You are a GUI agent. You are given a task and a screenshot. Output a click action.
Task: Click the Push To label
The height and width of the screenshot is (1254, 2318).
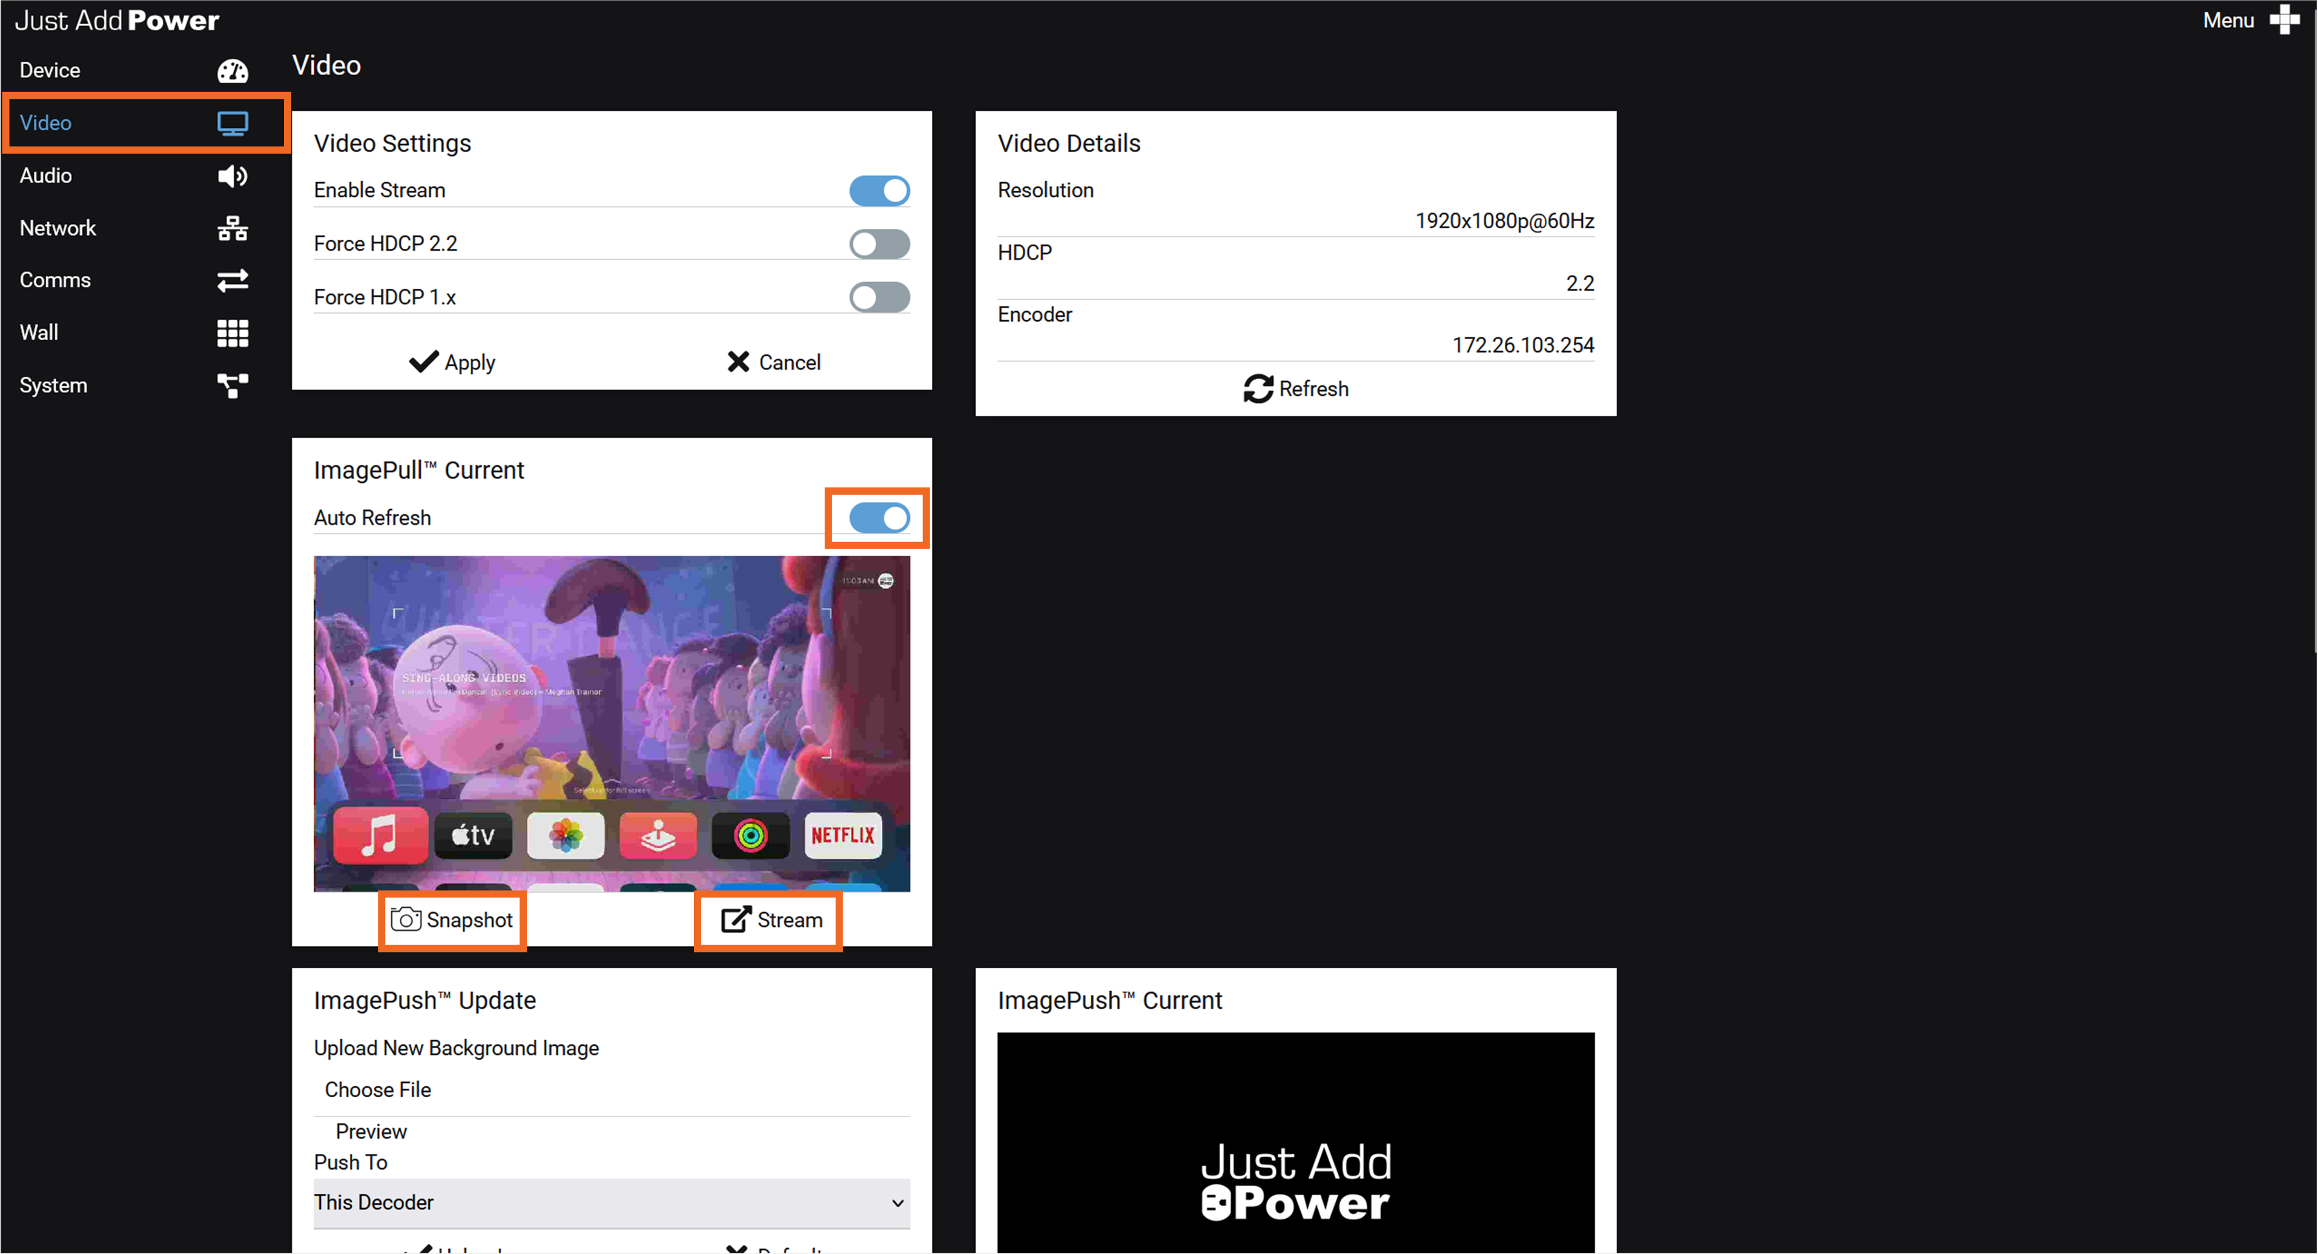[351, 1162]
